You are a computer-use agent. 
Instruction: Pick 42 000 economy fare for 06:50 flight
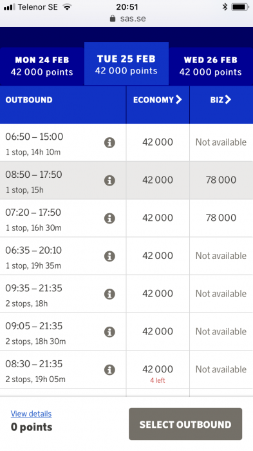pyautogui.click(x=158, y=142)
